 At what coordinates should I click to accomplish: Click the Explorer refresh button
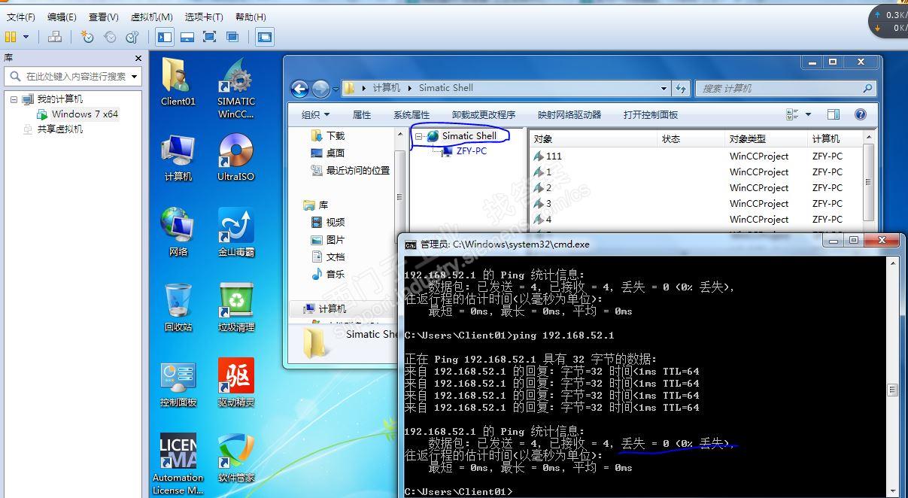pyautogui.click(x=681, y=89)
